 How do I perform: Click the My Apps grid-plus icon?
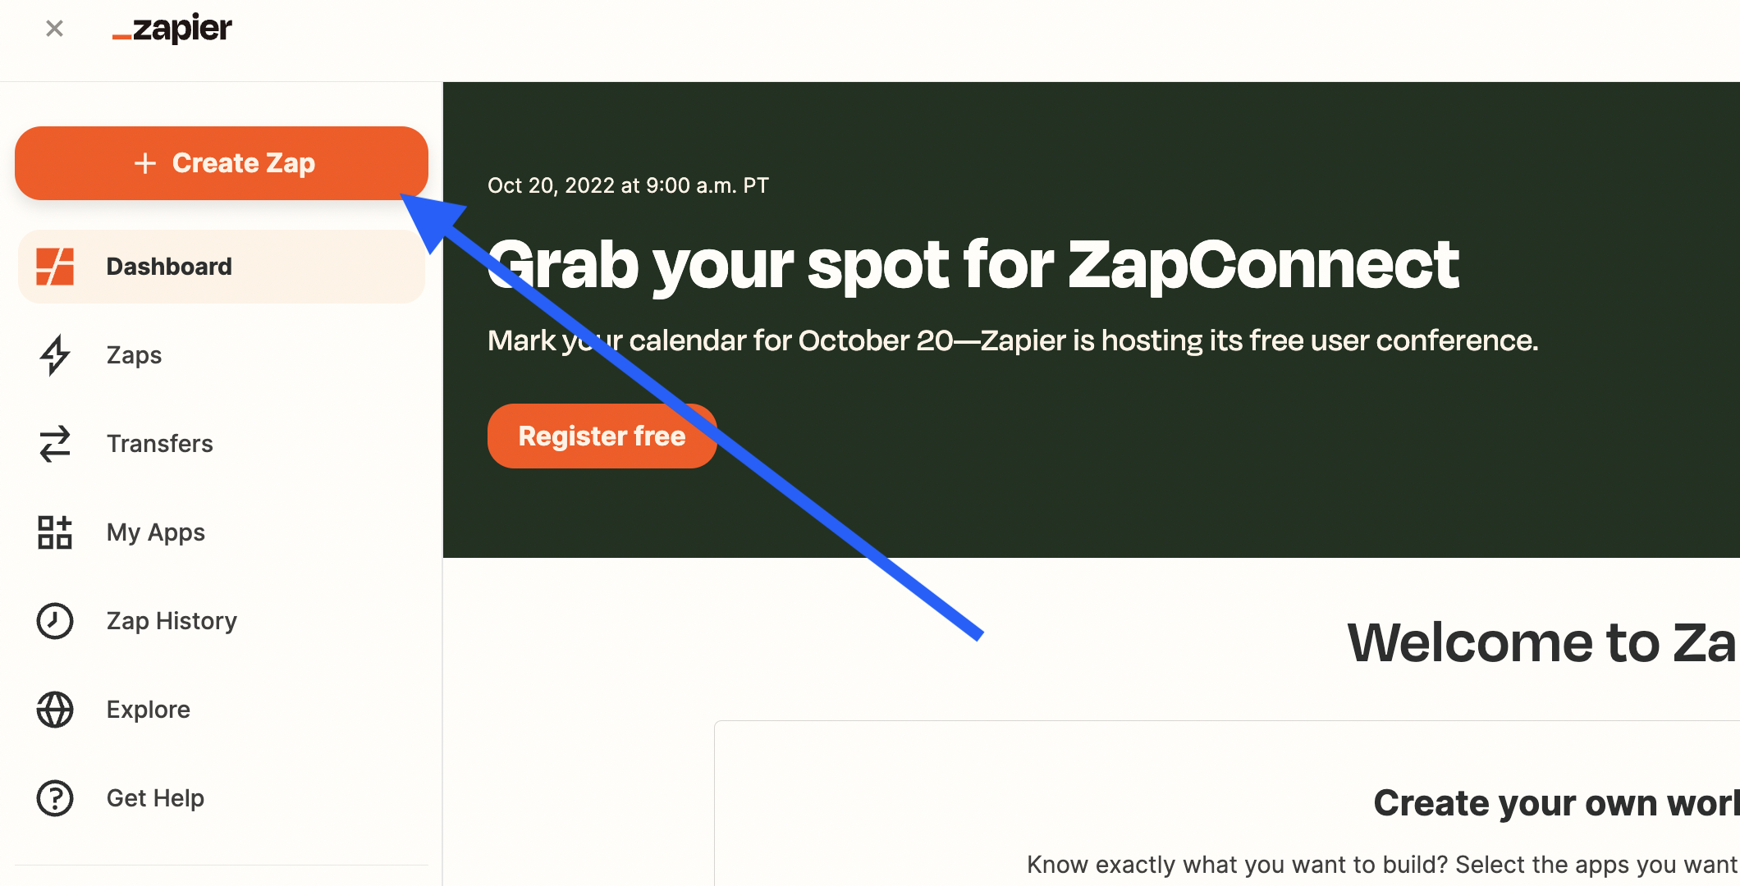pyautogui.click(x=55, y=532)
